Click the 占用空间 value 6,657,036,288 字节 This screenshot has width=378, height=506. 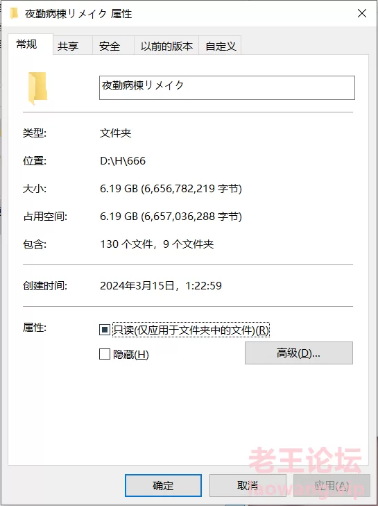[191, 216]
